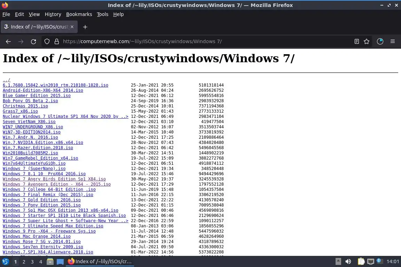401x267 pixels.
Task: Show desktop via blue taskbar icon
Action: [60, 261]
